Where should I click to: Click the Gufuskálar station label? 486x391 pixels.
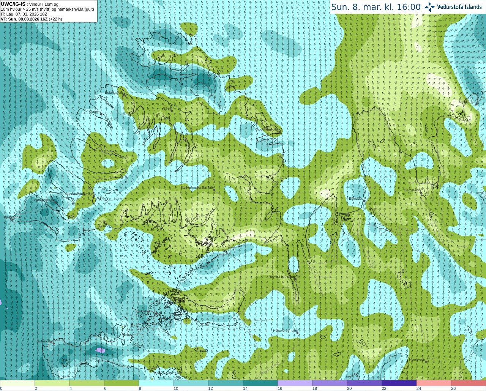pos(44,341)
